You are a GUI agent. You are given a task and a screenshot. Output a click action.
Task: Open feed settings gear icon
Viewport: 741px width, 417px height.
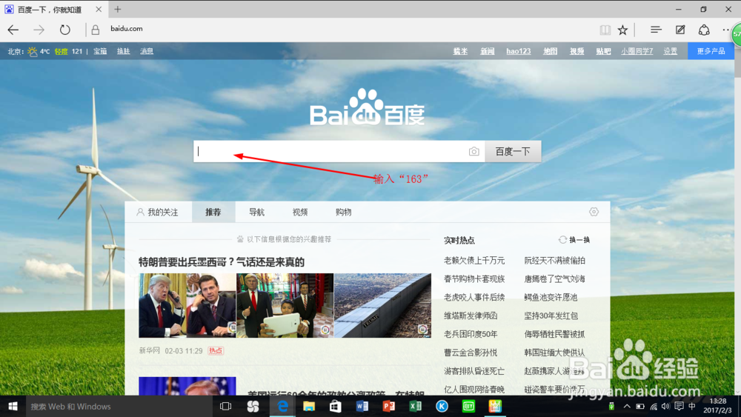coord(594,212)
